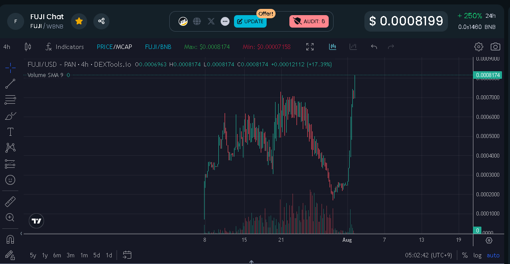Image resolution: width=510 pixels, height=264 pixels.
Task: Open the Indicators menu
Action: coord(65,47)
